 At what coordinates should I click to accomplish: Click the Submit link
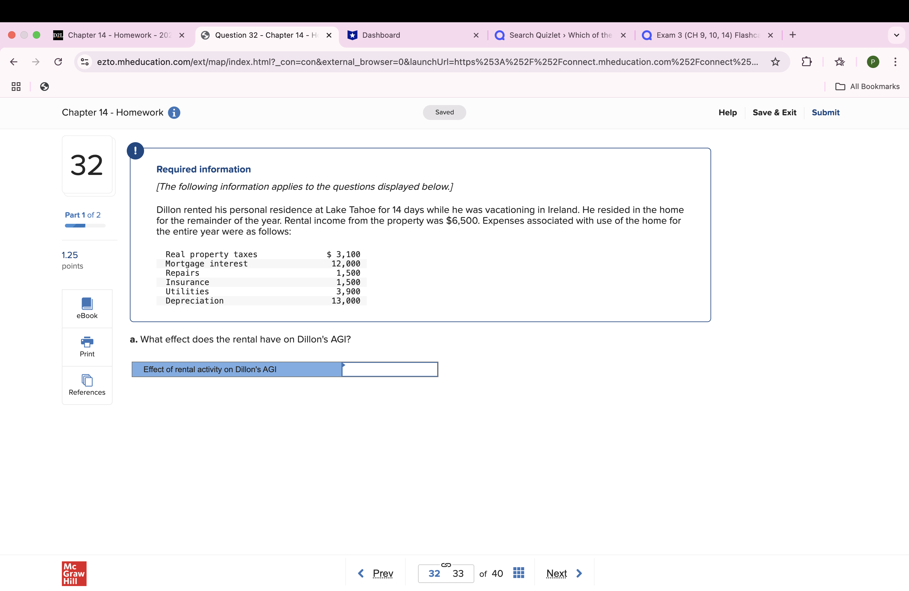point(826,112)
